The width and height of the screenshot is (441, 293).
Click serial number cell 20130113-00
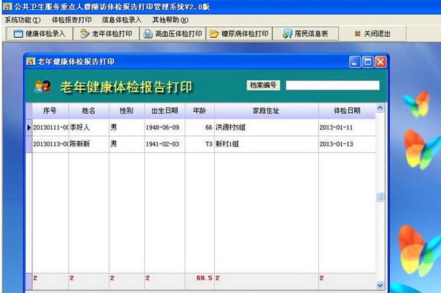(50, 144)
